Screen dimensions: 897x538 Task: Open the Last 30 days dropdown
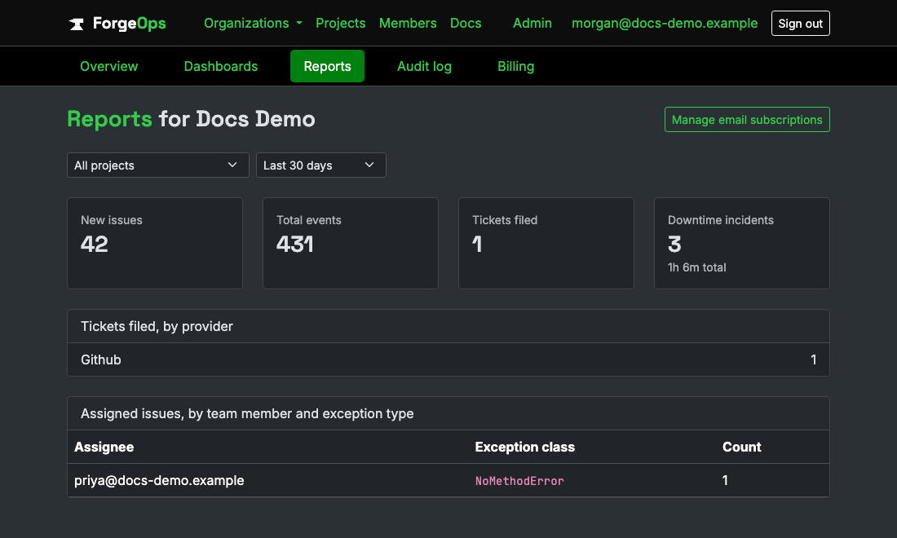coord(321,165)
